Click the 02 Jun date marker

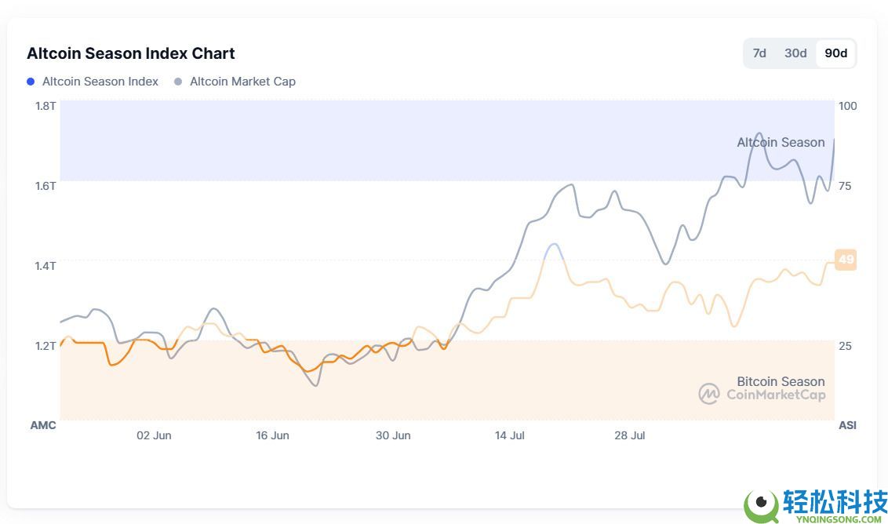click(154, 435)
